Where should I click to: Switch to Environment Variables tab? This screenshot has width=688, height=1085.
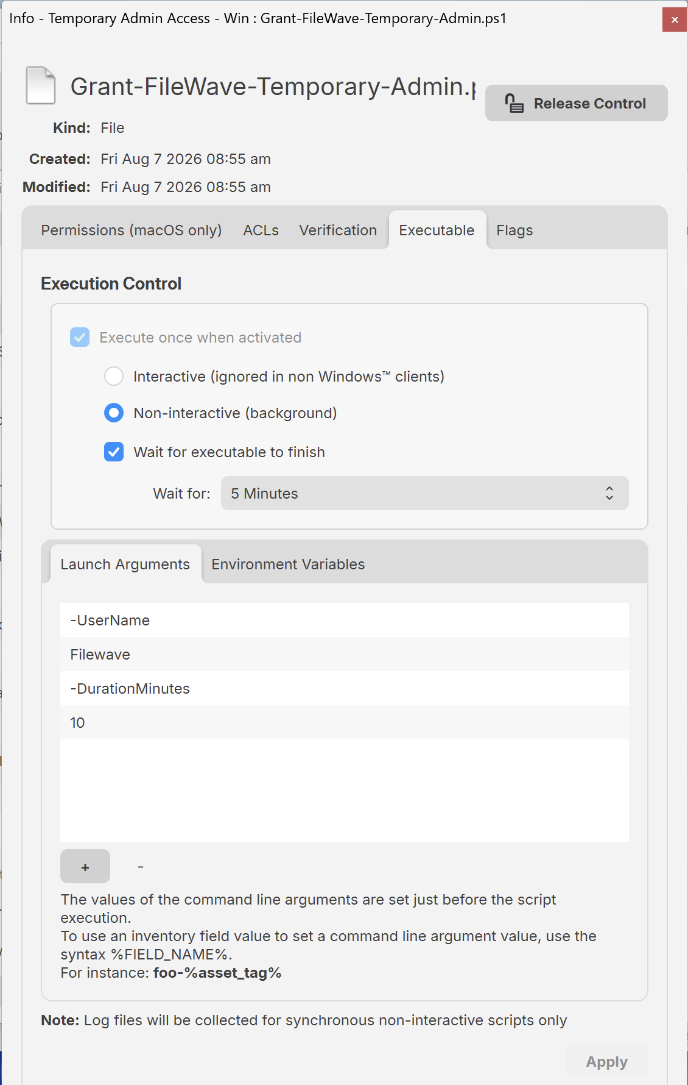[x=288, y=564]
